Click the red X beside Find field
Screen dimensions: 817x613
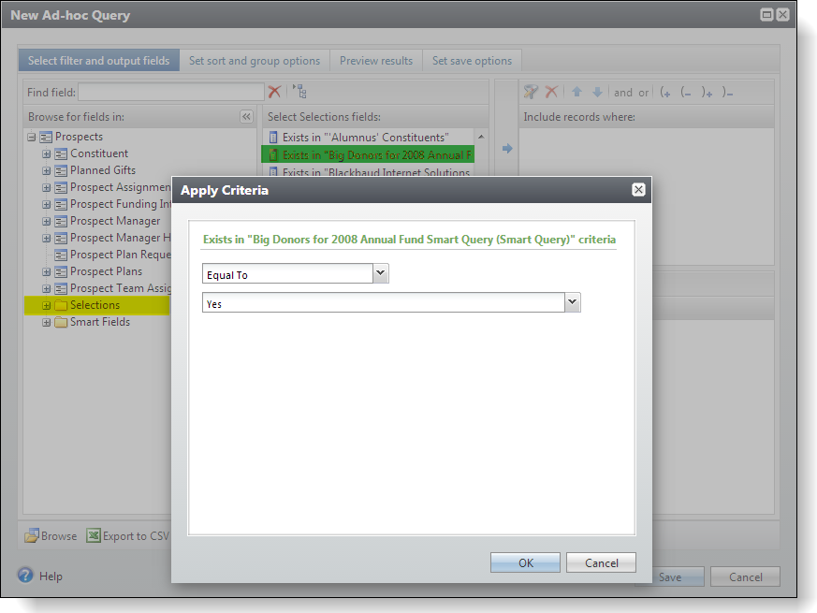[274, 92]
